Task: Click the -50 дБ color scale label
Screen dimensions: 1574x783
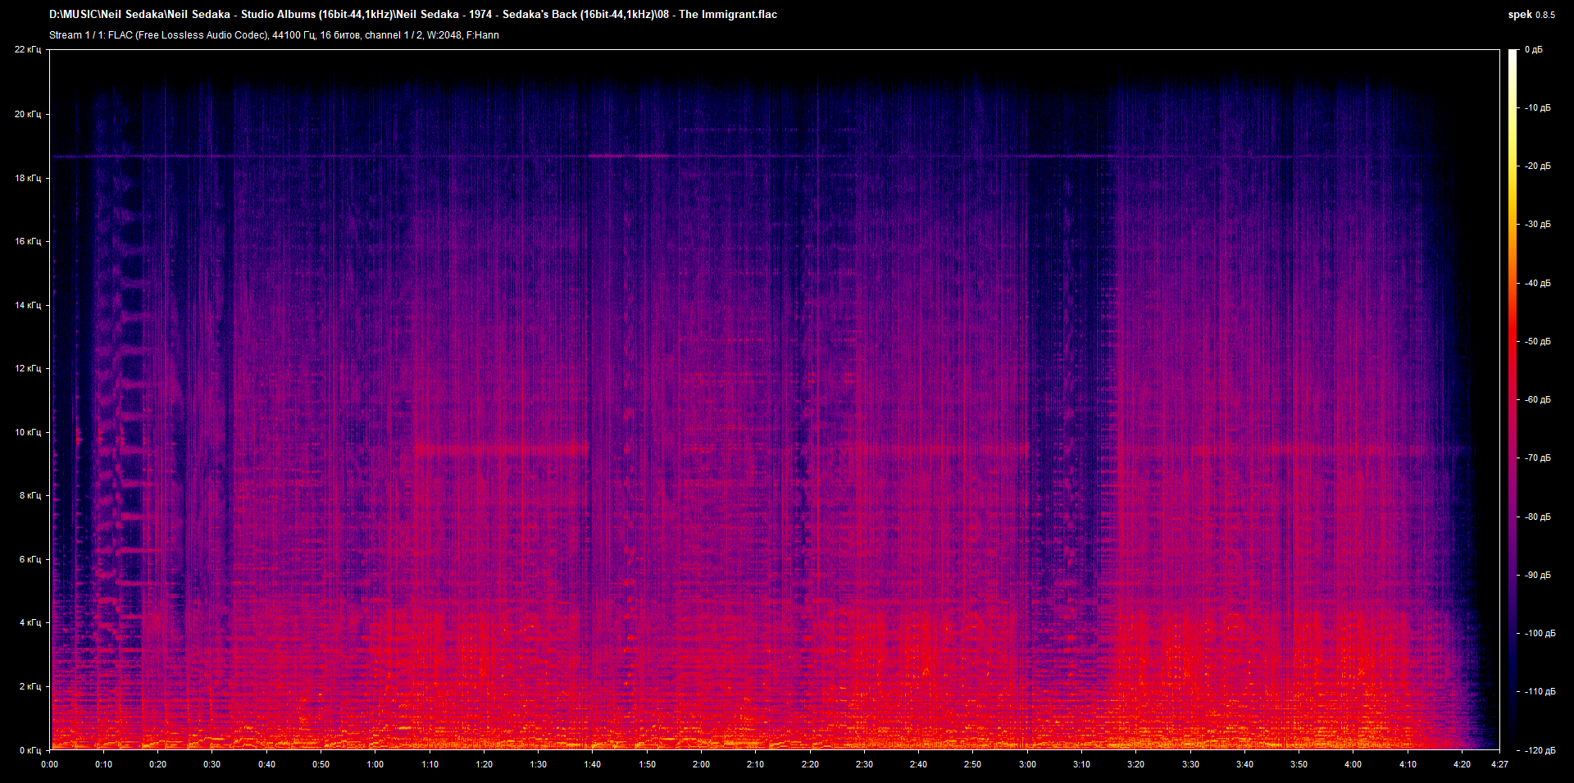Action: 1536,341
